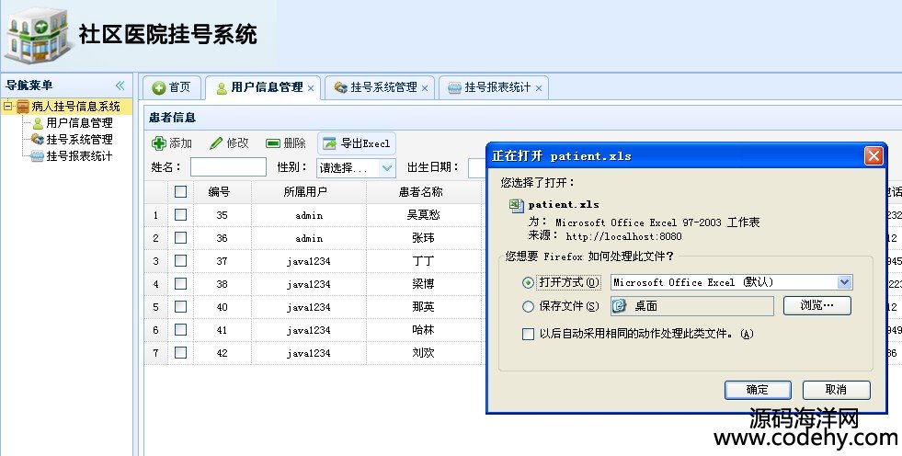Image resolution: width=902 pixels, height=456 pixels.
Task: Toggle the select-all checkbox in table header
Action: pyautogui.click(x=180, y=191)
